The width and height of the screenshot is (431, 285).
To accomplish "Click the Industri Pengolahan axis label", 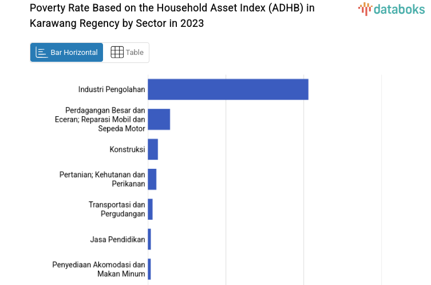I will 112,89.
